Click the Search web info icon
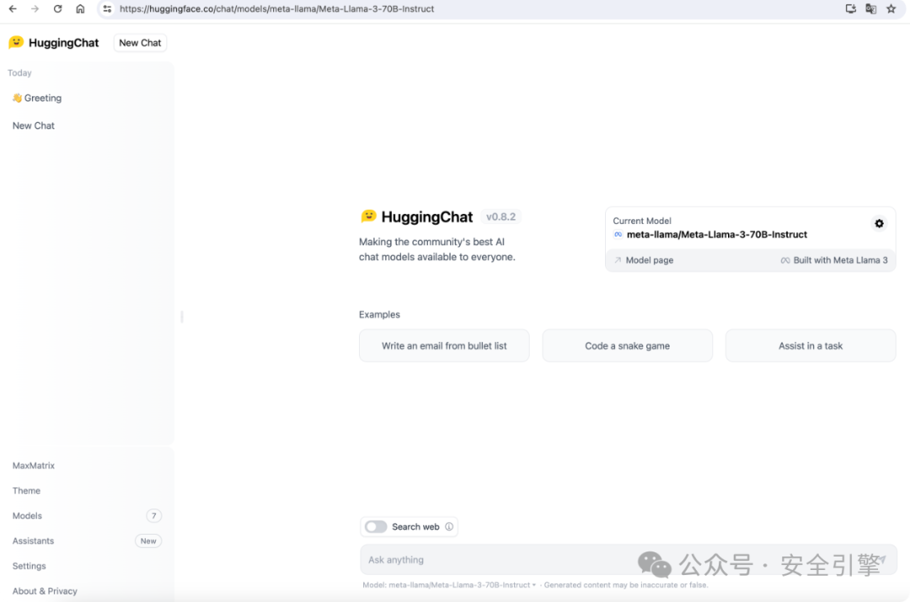Screen dimensions: 910x602 448,526
